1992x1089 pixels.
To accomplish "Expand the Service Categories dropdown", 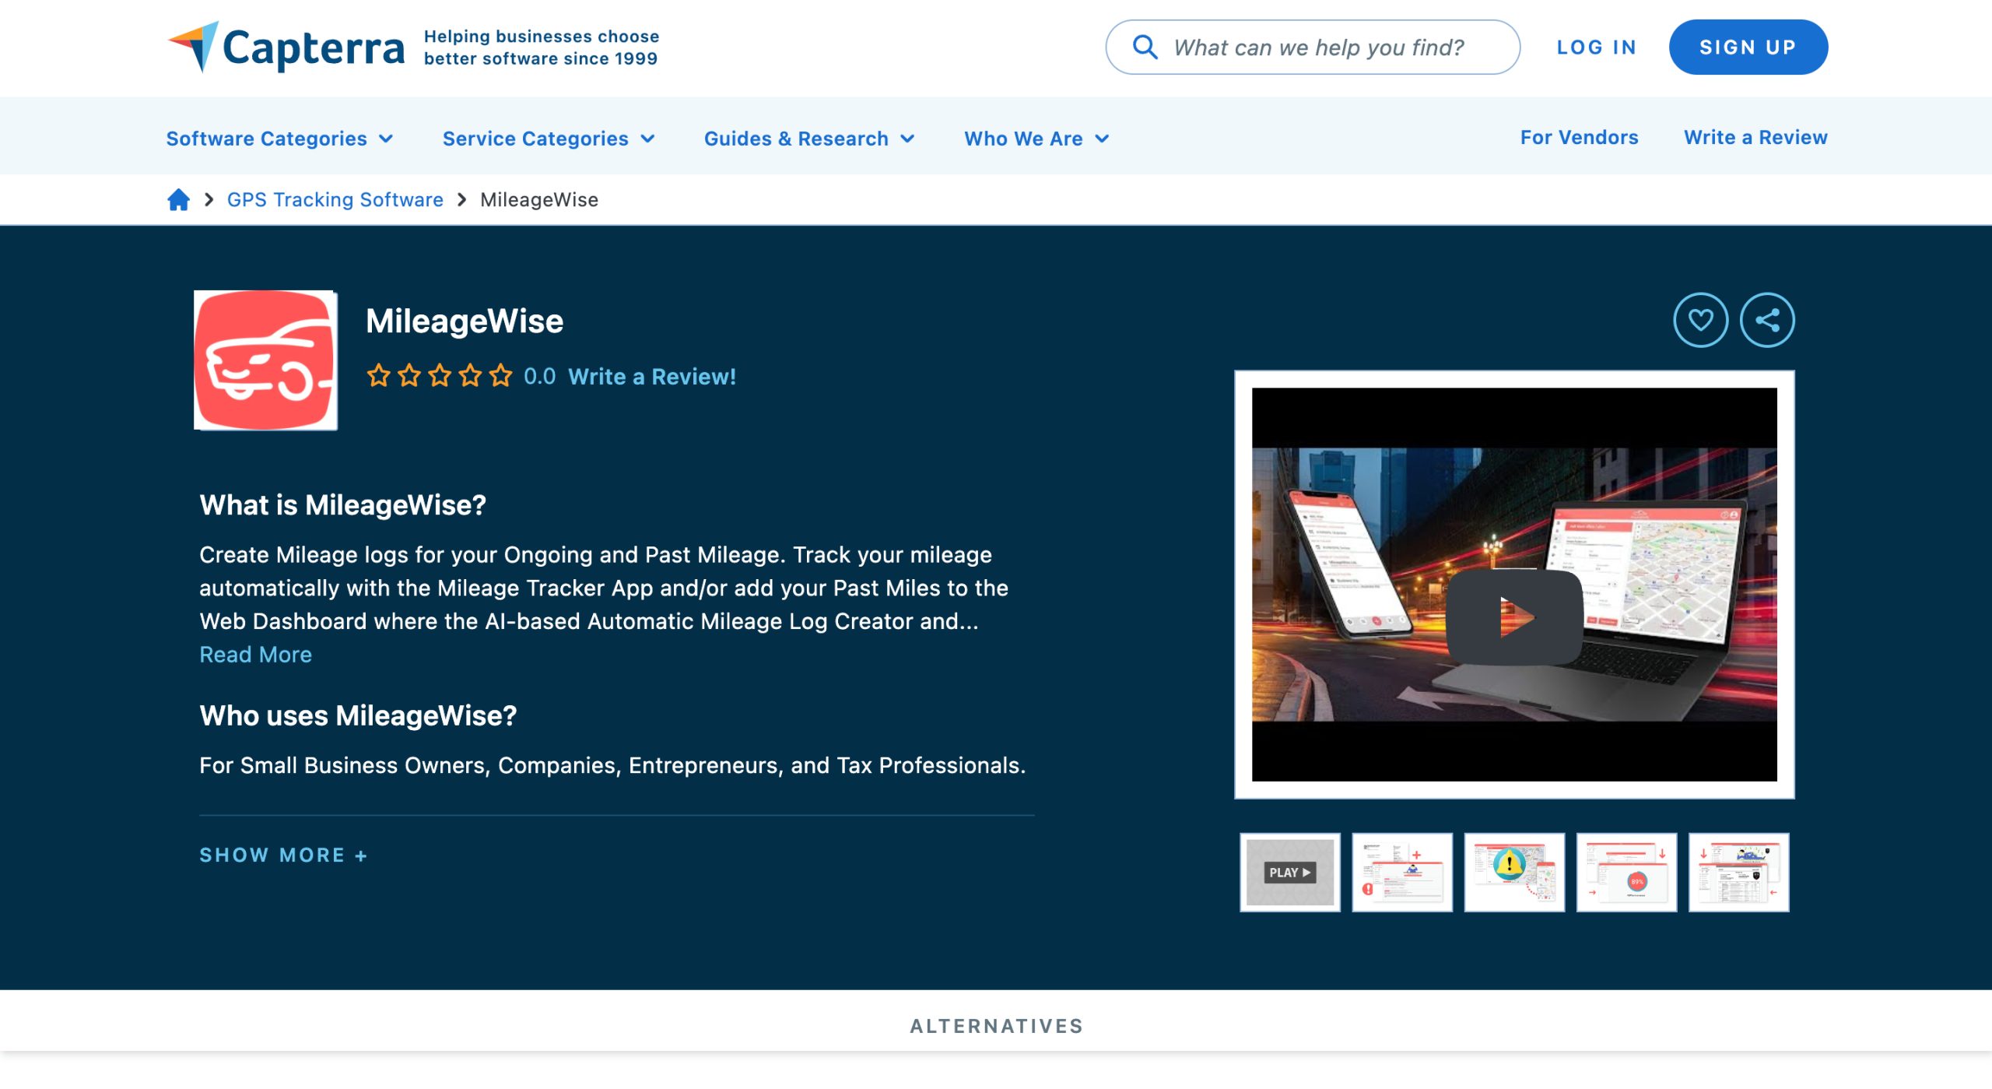I will pos(547,138).
